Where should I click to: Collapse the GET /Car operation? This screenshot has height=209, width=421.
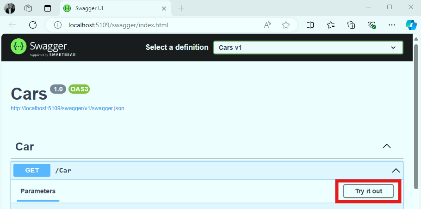point(396,170)
